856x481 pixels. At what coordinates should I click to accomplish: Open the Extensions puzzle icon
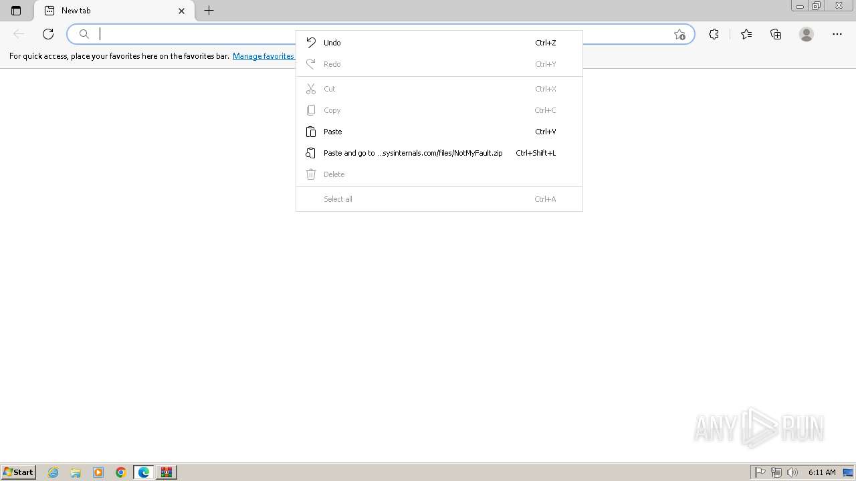[x=714, y=34]
